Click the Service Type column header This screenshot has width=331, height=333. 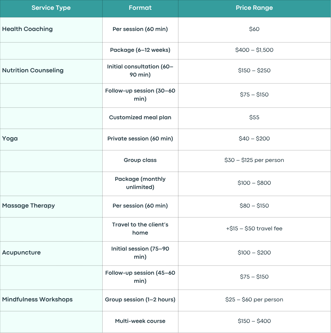[51, 8]
